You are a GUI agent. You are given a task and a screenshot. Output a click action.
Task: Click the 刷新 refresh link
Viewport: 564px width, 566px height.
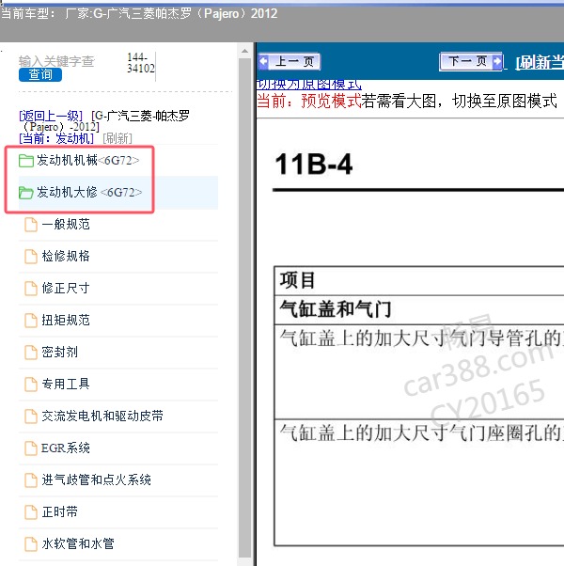coord(117,138)
